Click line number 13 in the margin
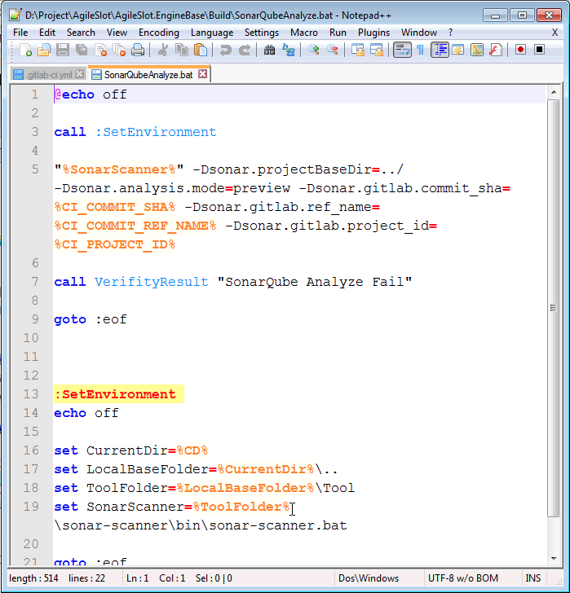This screenshot has height=593, width=570. [x=31, y=394]
